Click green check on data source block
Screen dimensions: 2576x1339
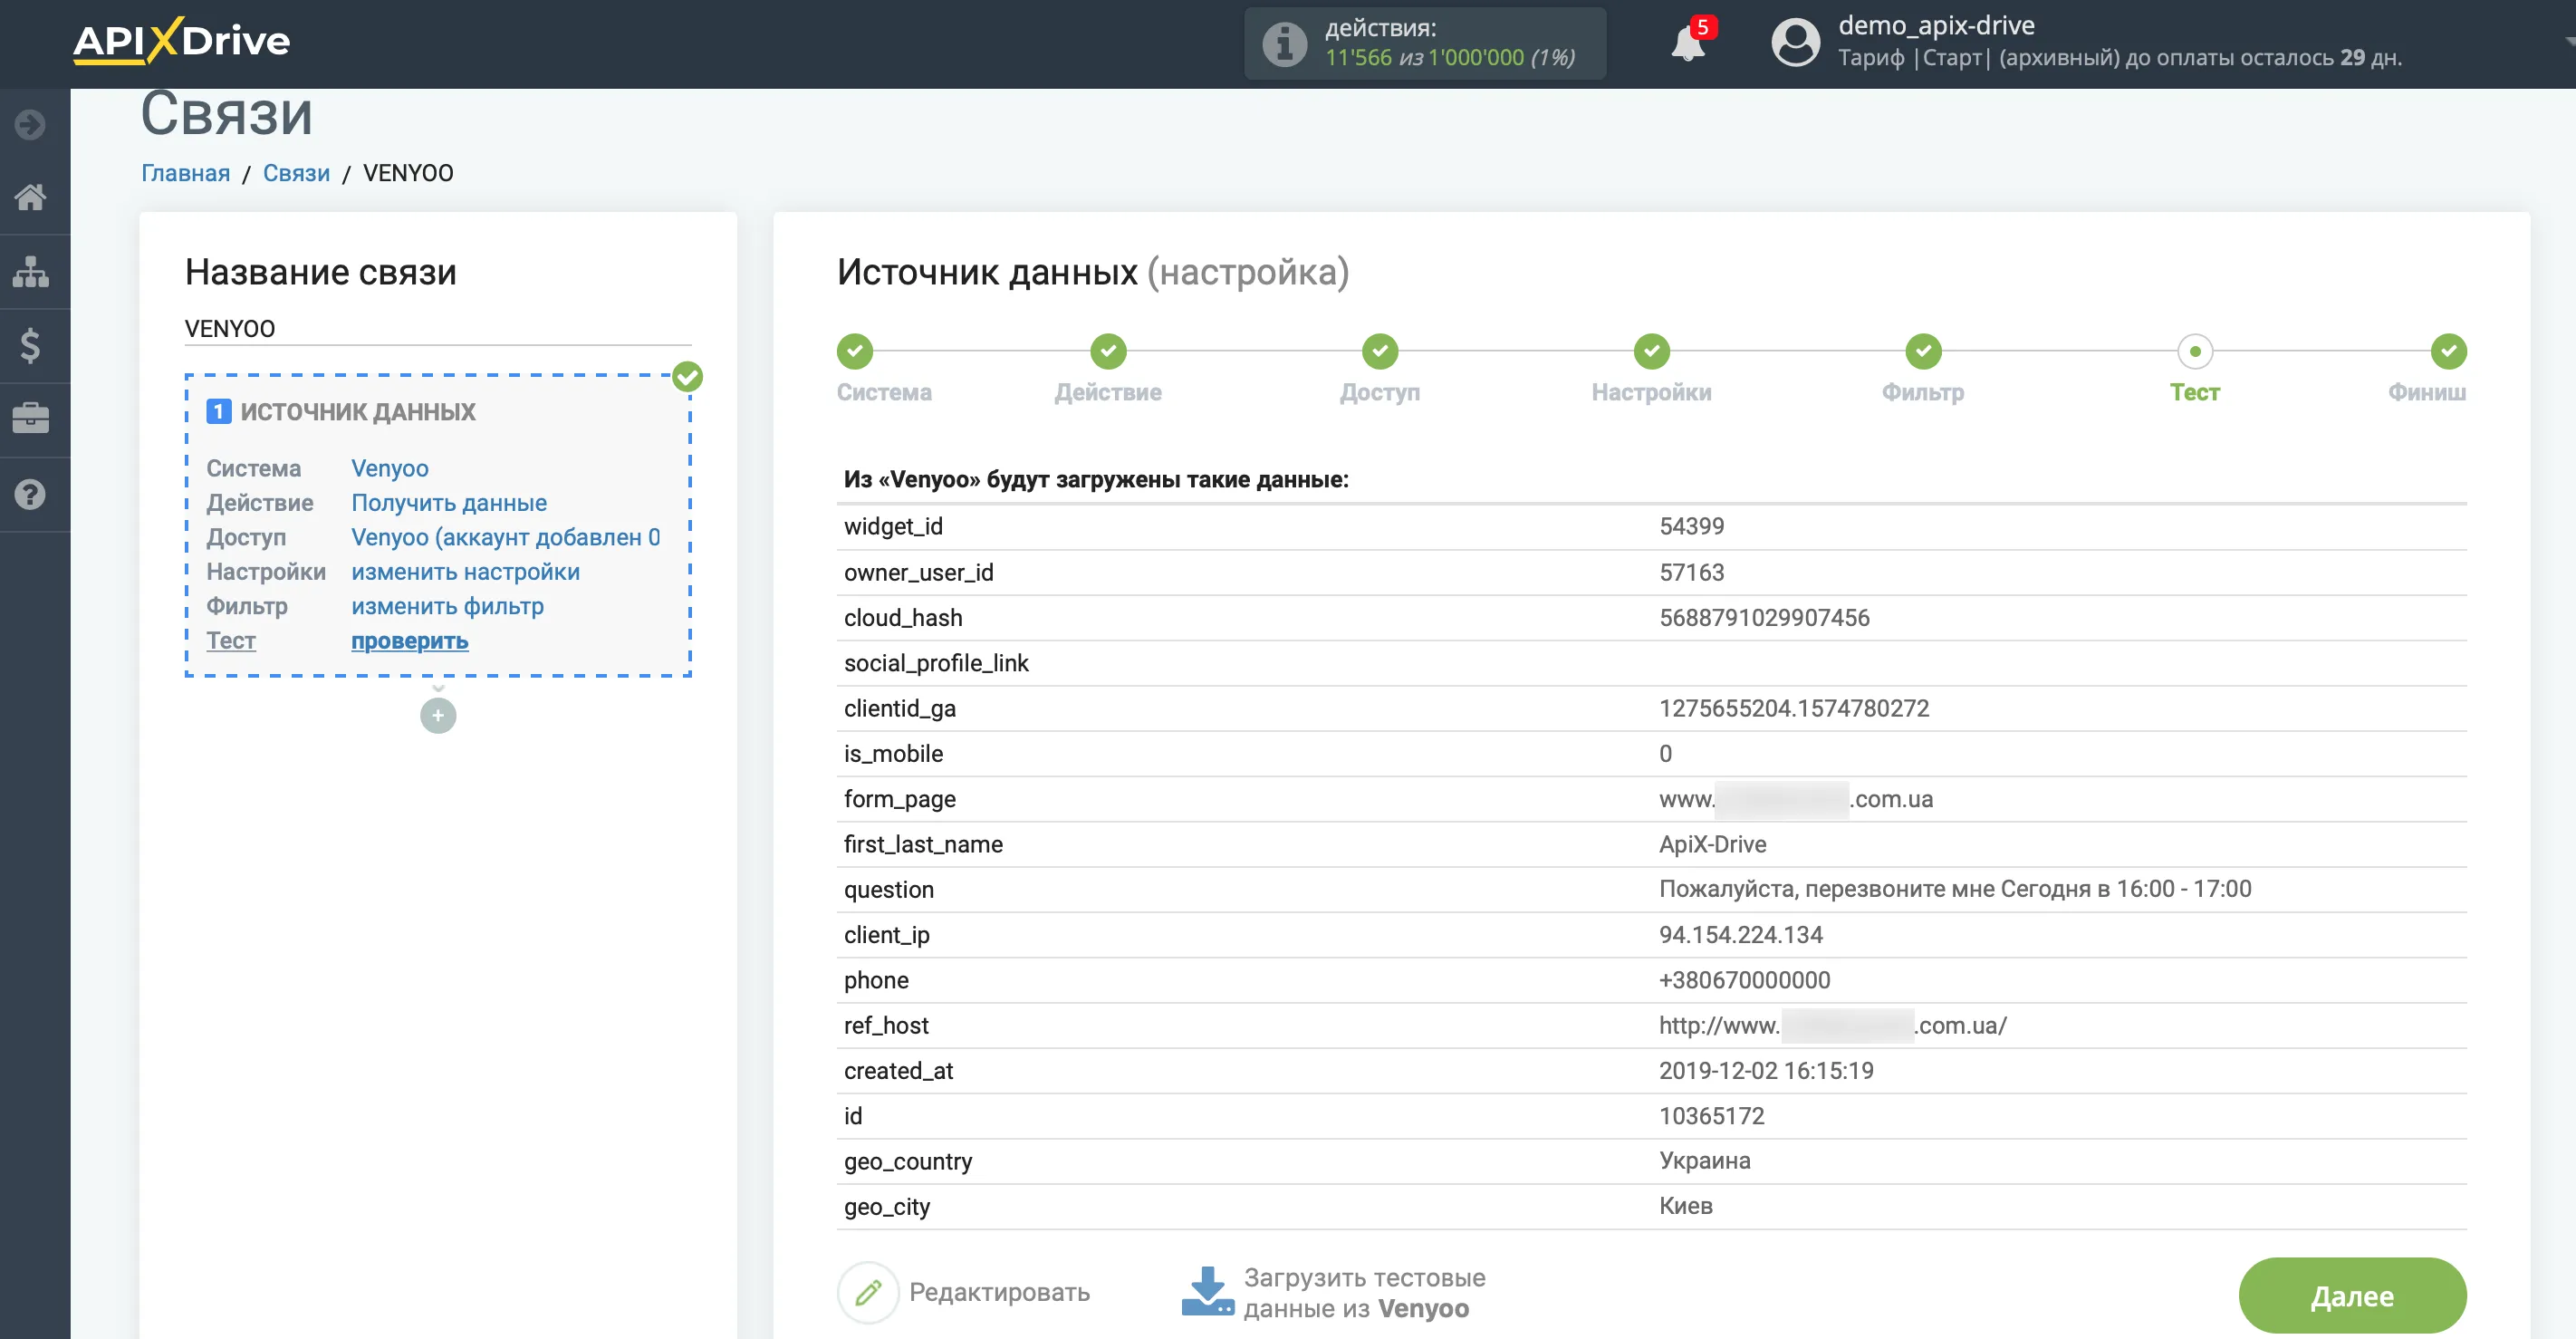tap(687, 377)
